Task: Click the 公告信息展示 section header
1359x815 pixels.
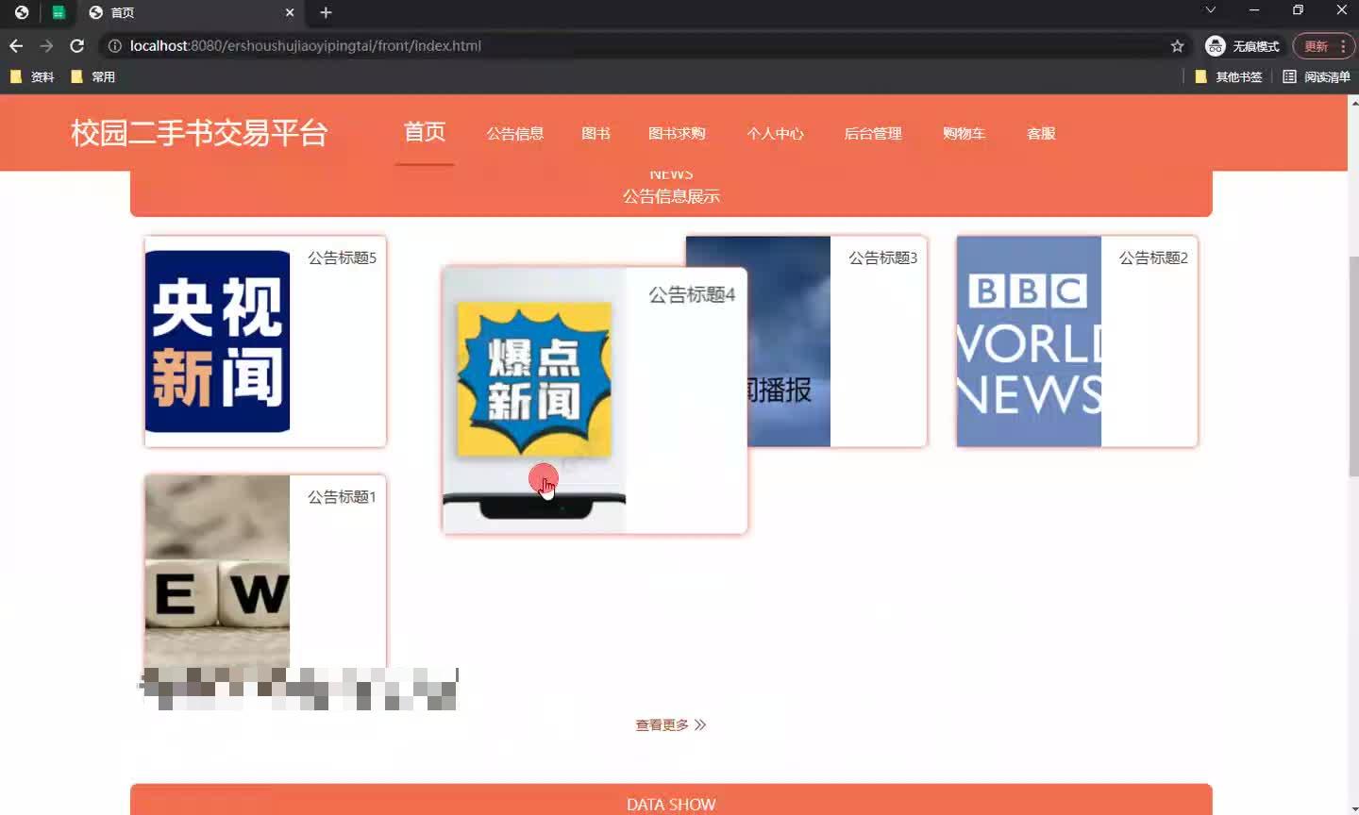Action: point(671,196)
